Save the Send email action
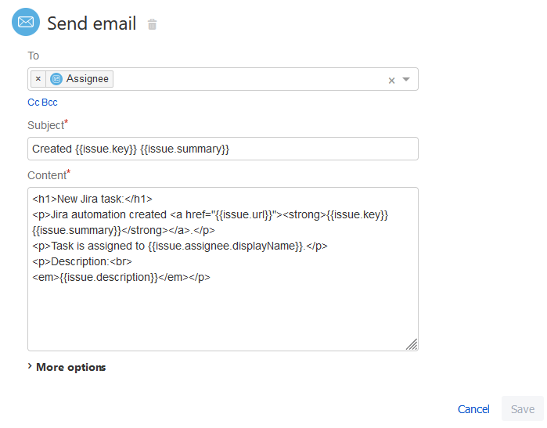Screen dimensions: 547x428 [x=522, y=408]
